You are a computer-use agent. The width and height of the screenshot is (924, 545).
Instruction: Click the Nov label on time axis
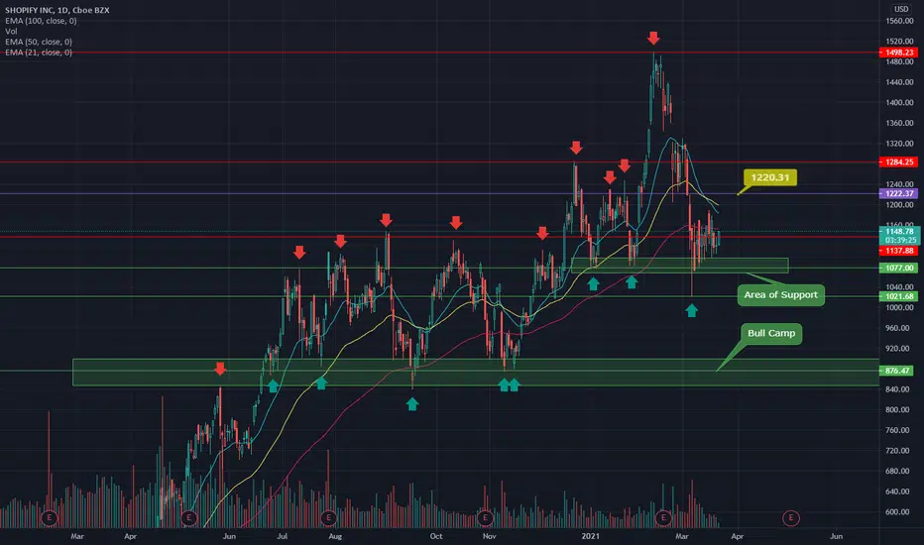[489, 536]
